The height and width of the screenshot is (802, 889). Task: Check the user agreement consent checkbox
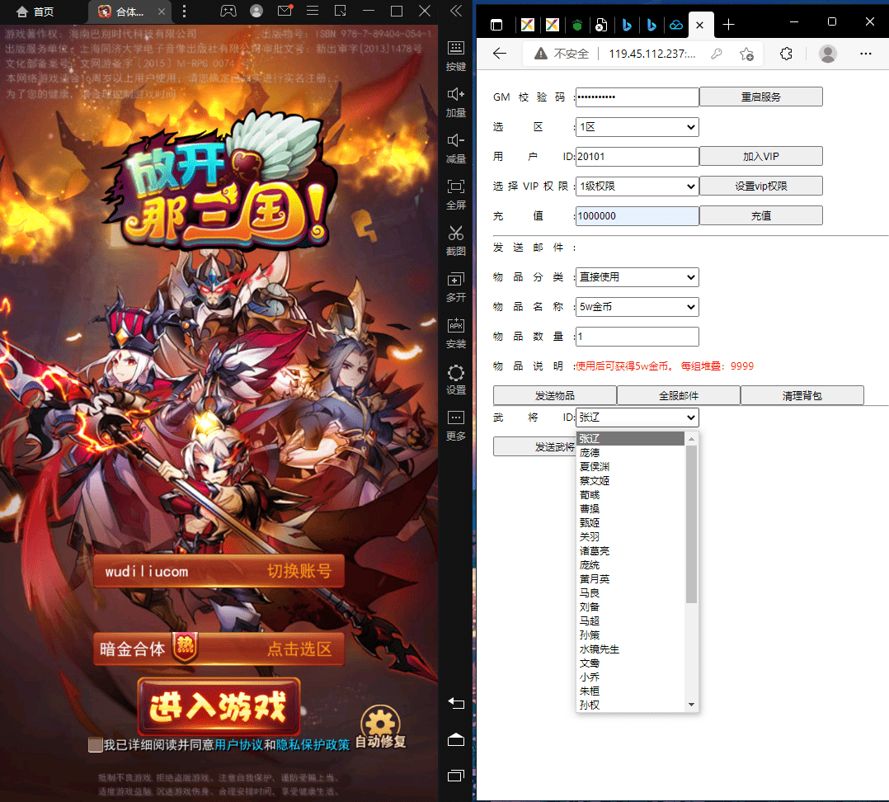point(96,745)
